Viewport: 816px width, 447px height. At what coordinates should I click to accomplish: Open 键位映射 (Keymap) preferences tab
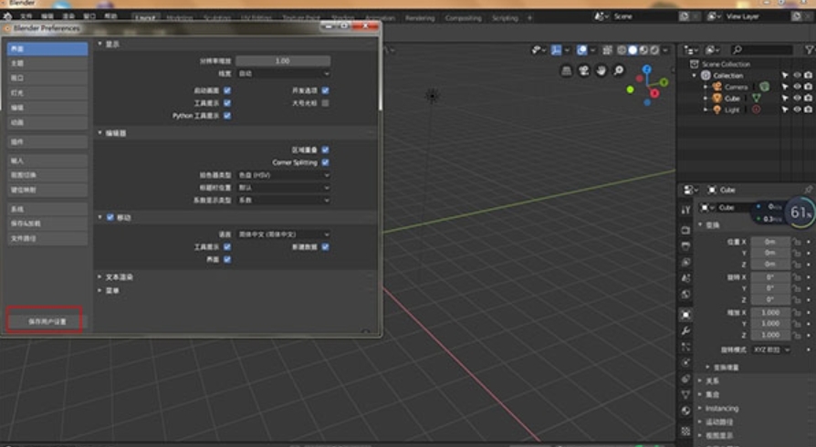47,190
